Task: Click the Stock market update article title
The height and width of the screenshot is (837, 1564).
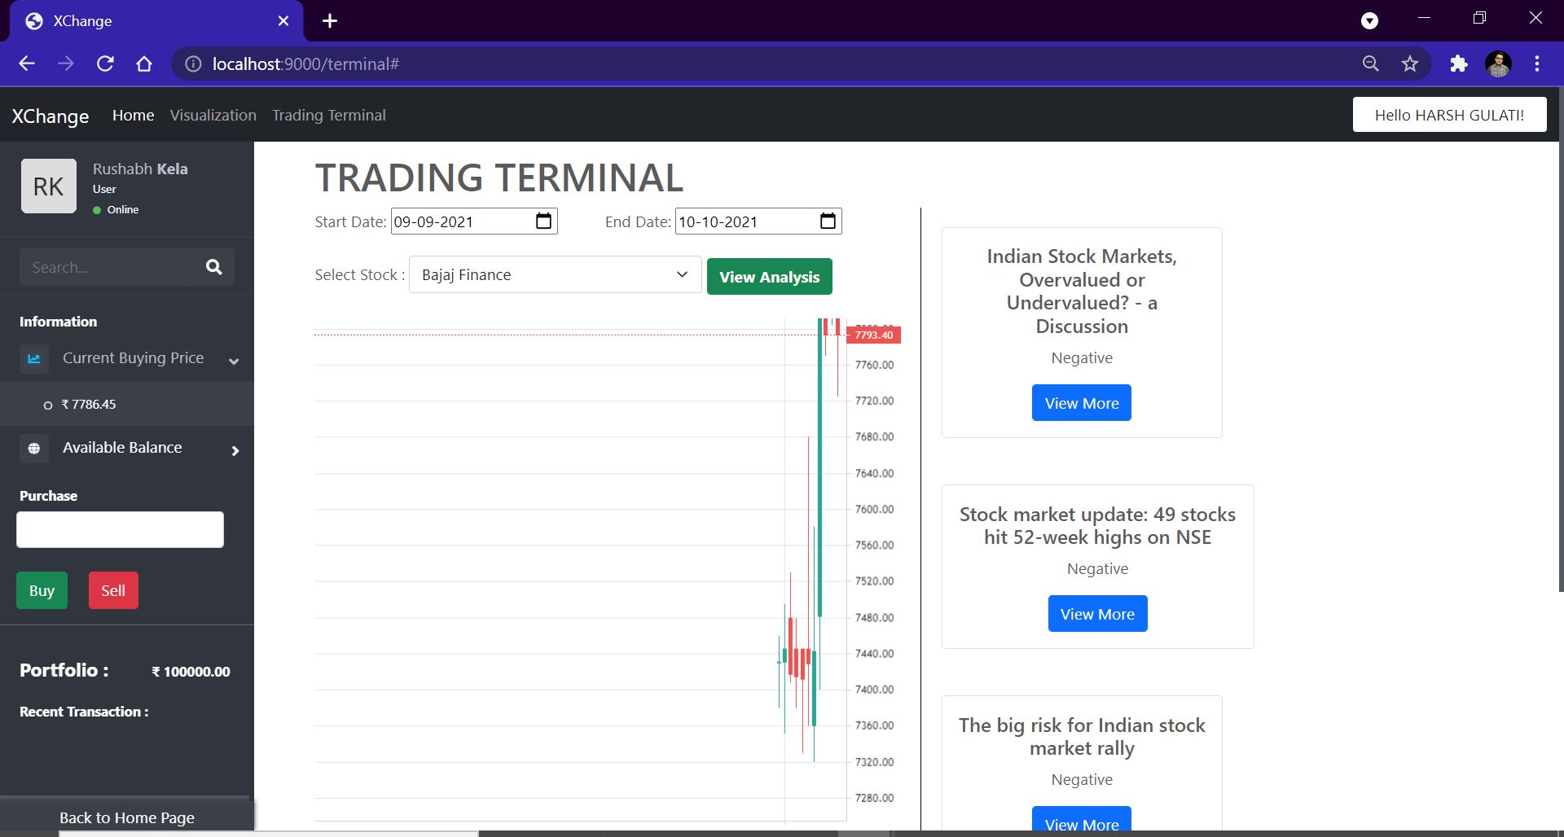Action: click(1097, 525)
